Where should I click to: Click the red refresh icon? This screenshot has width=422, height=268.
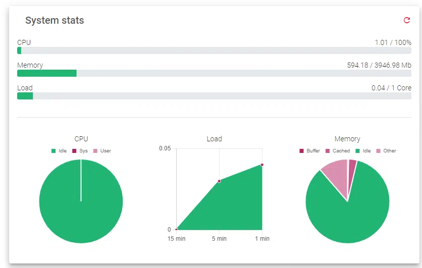[x=407, y=20]
